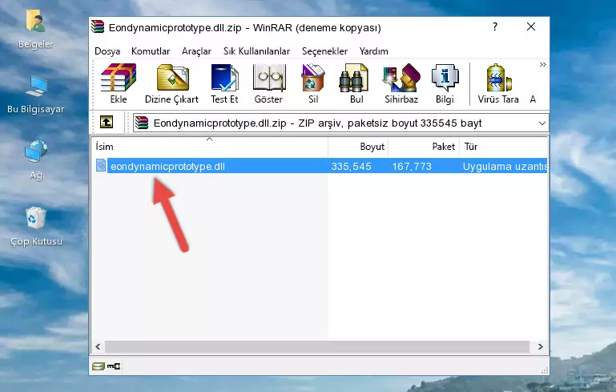The height and width of the screenshot is (392, 616).
Task: Expand the hidden toolbar buttons chevron
Action: point(542,64)
